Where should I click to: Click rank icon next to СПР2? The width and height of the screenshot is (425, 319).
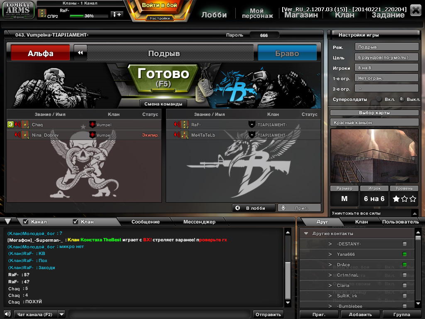(42, 13)
